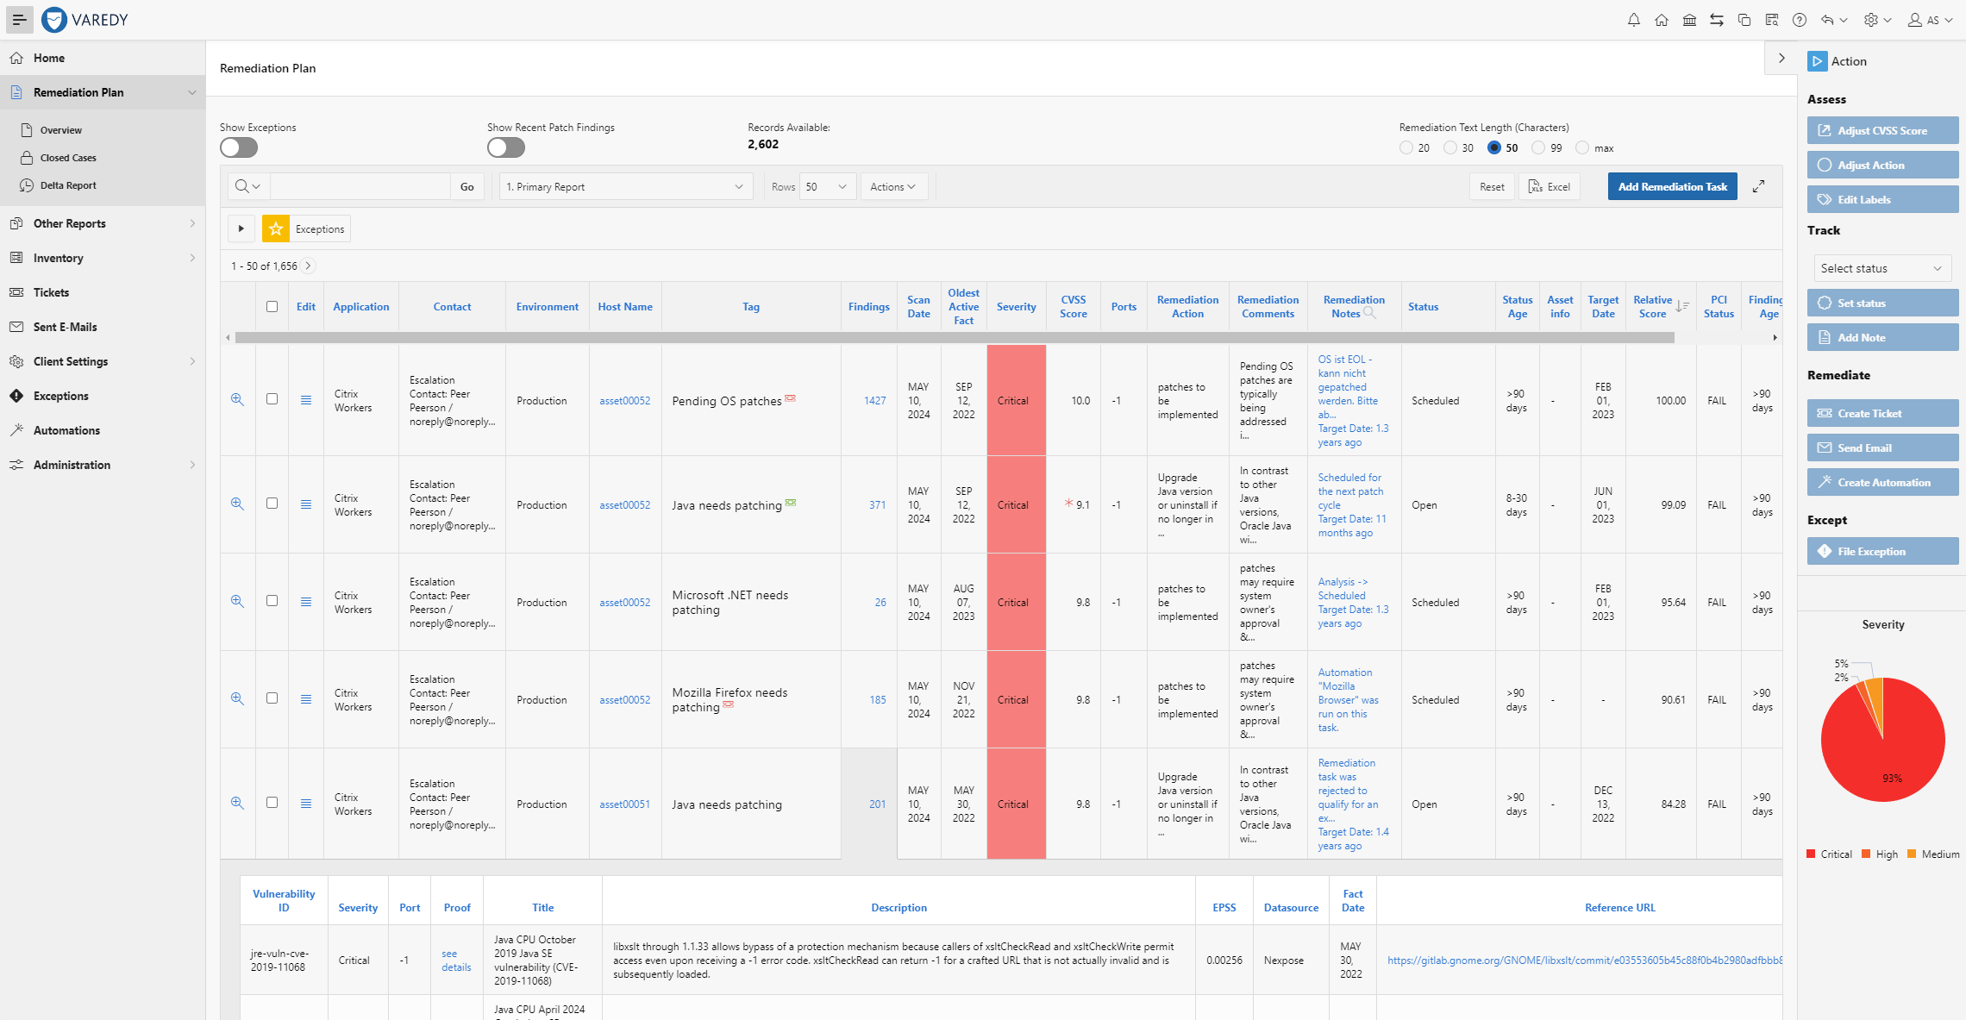Open the notifications bell icon
The height and width of the screenshot is (1020, 1966).
click(1633, 20)
